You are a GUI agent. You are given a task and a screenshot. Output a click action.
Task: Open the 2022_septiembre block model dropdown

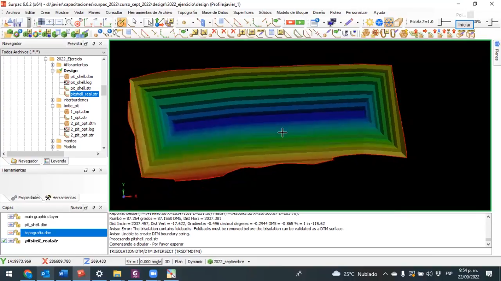(x=249, y=262)
